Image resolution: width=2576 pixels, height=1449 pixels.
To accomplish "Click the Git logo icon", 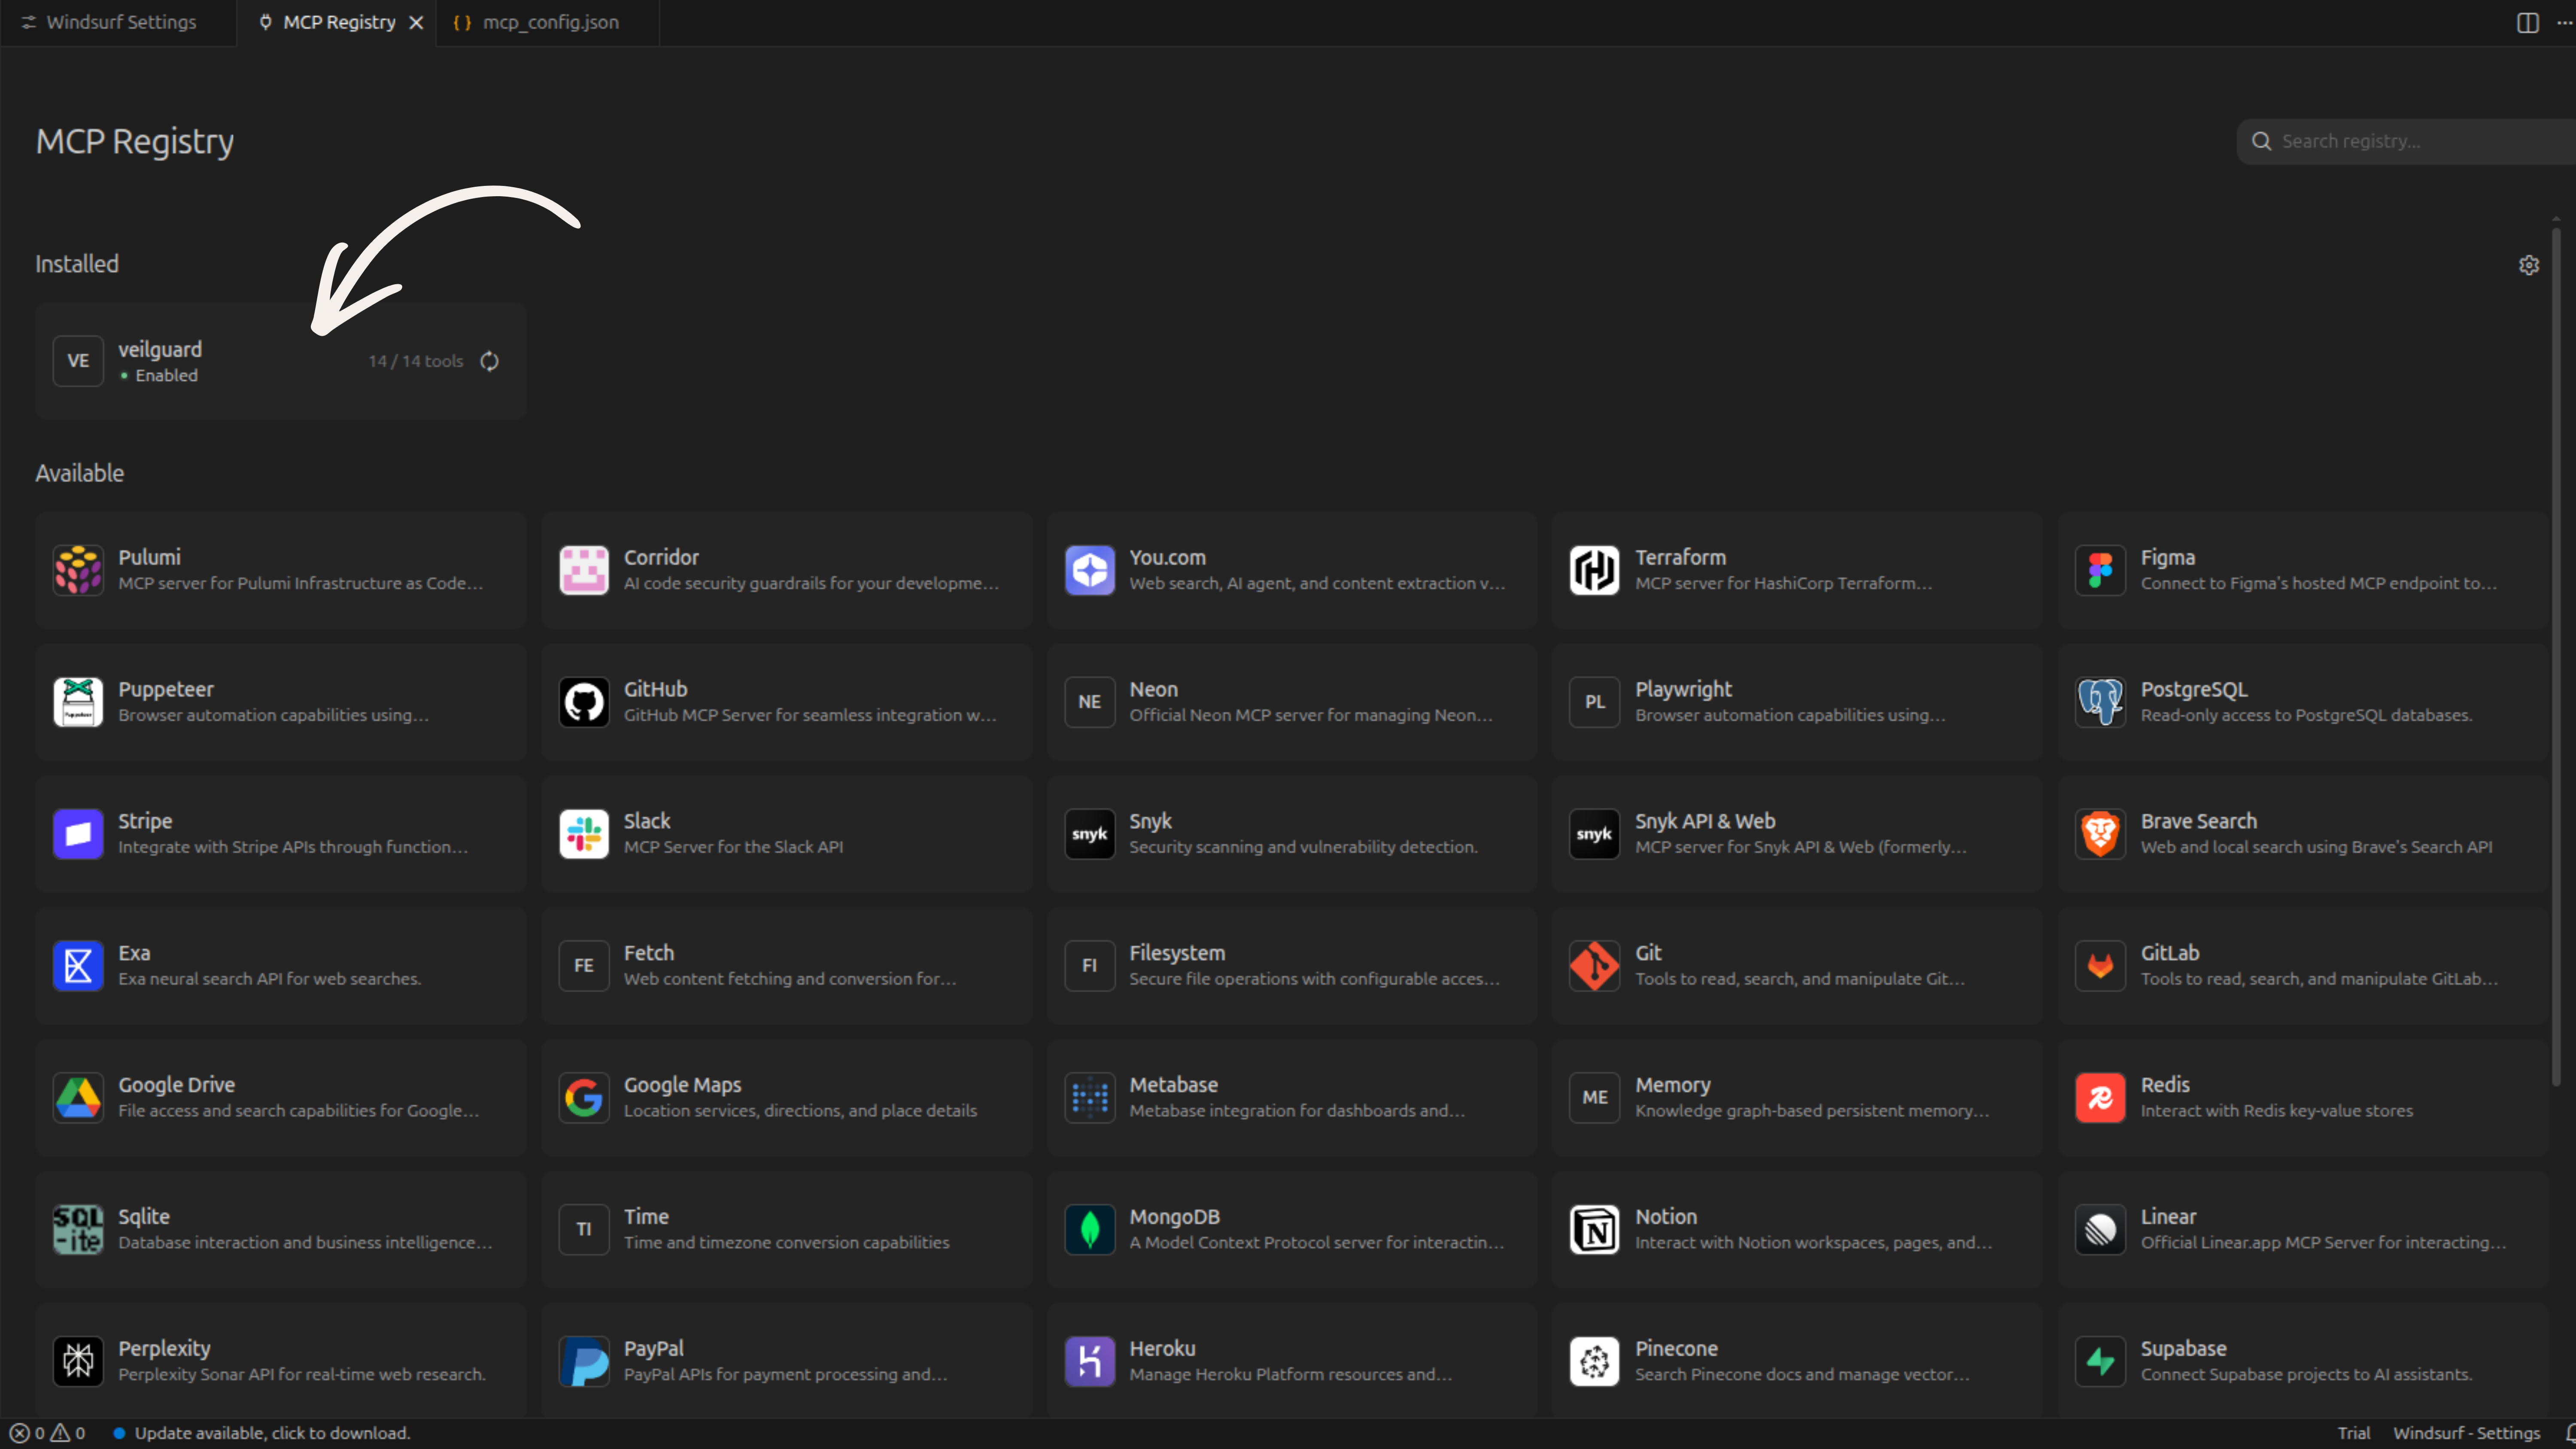I will [x=1595, y=966].
